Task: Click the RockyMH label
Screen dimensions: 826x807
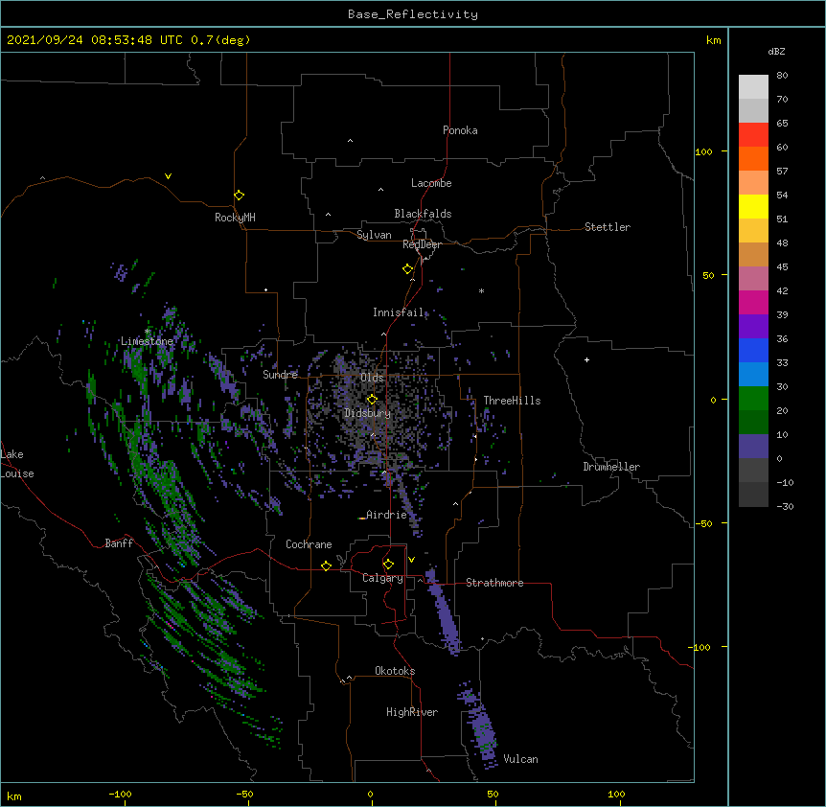Action: pyautogui.click(x=235, y=218)
